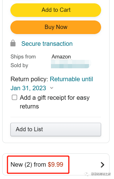Click the 'Returnable until' policy link
The height and width of the screenshot is (179, 114).
[x=71, y=79]
